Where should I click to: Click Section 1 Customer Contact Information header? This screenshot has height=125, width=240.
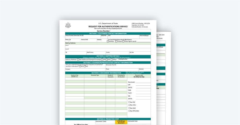[108, 34]
